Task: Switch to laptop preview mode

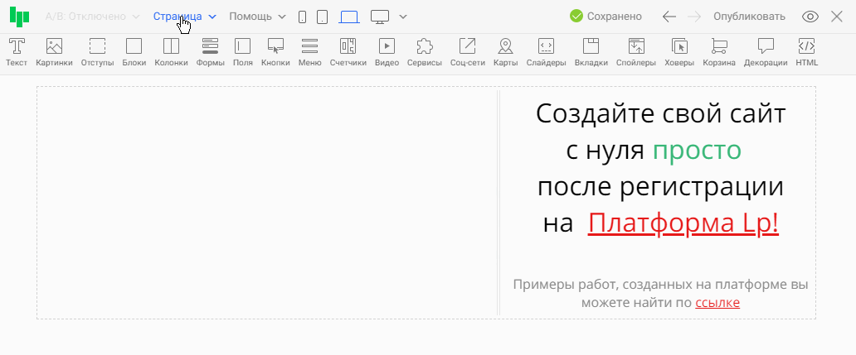Action: pos(349,17)
